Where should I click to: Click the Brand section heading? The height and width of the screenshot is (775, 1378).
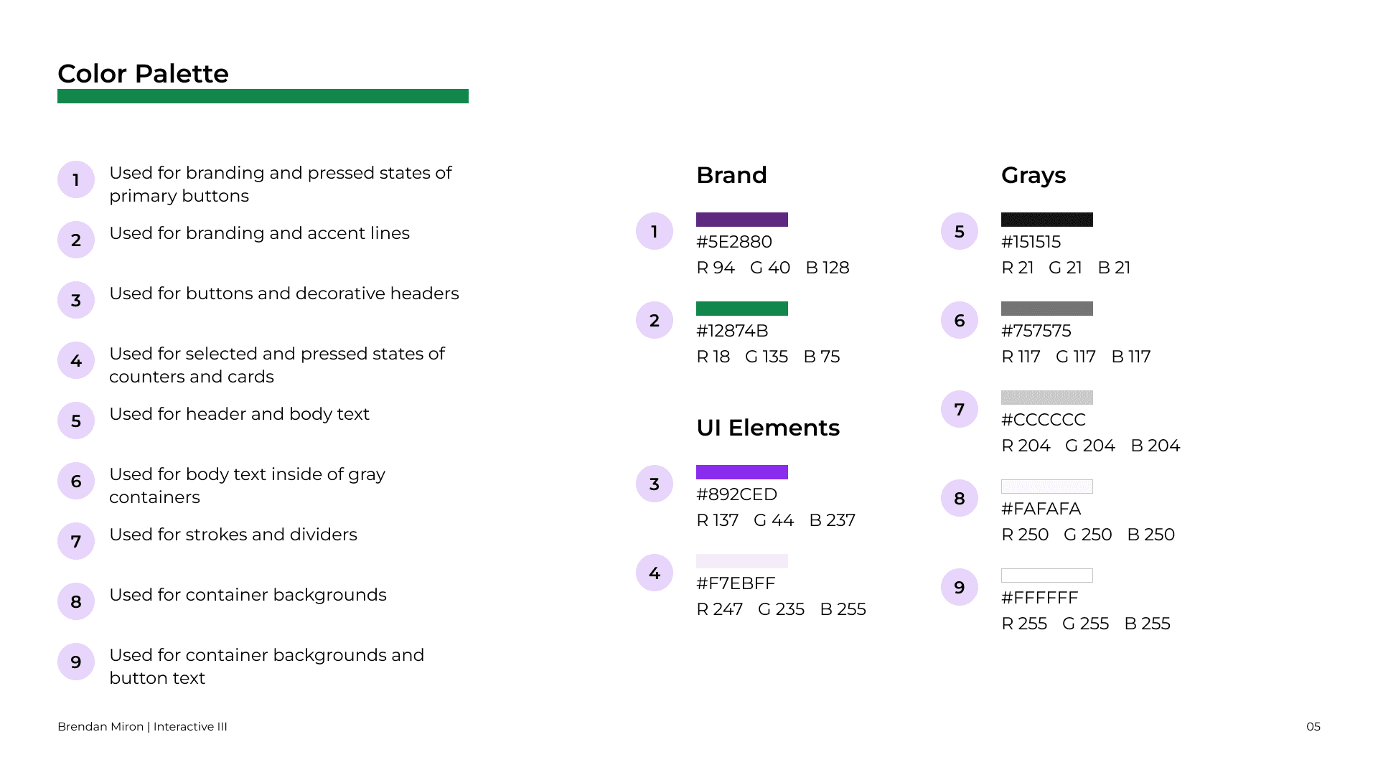coord(731,175)
